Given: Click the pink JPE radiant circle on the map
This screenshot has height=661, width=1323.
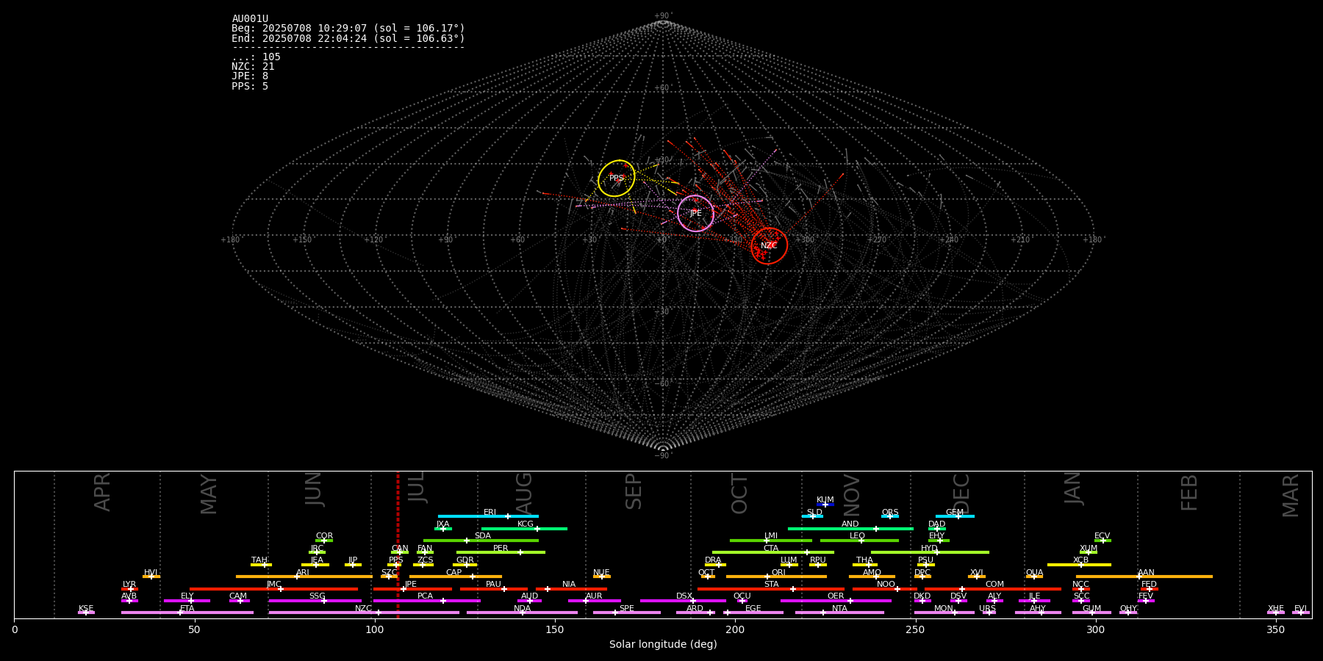Looking at the screenshot, I should pos(695,214).
